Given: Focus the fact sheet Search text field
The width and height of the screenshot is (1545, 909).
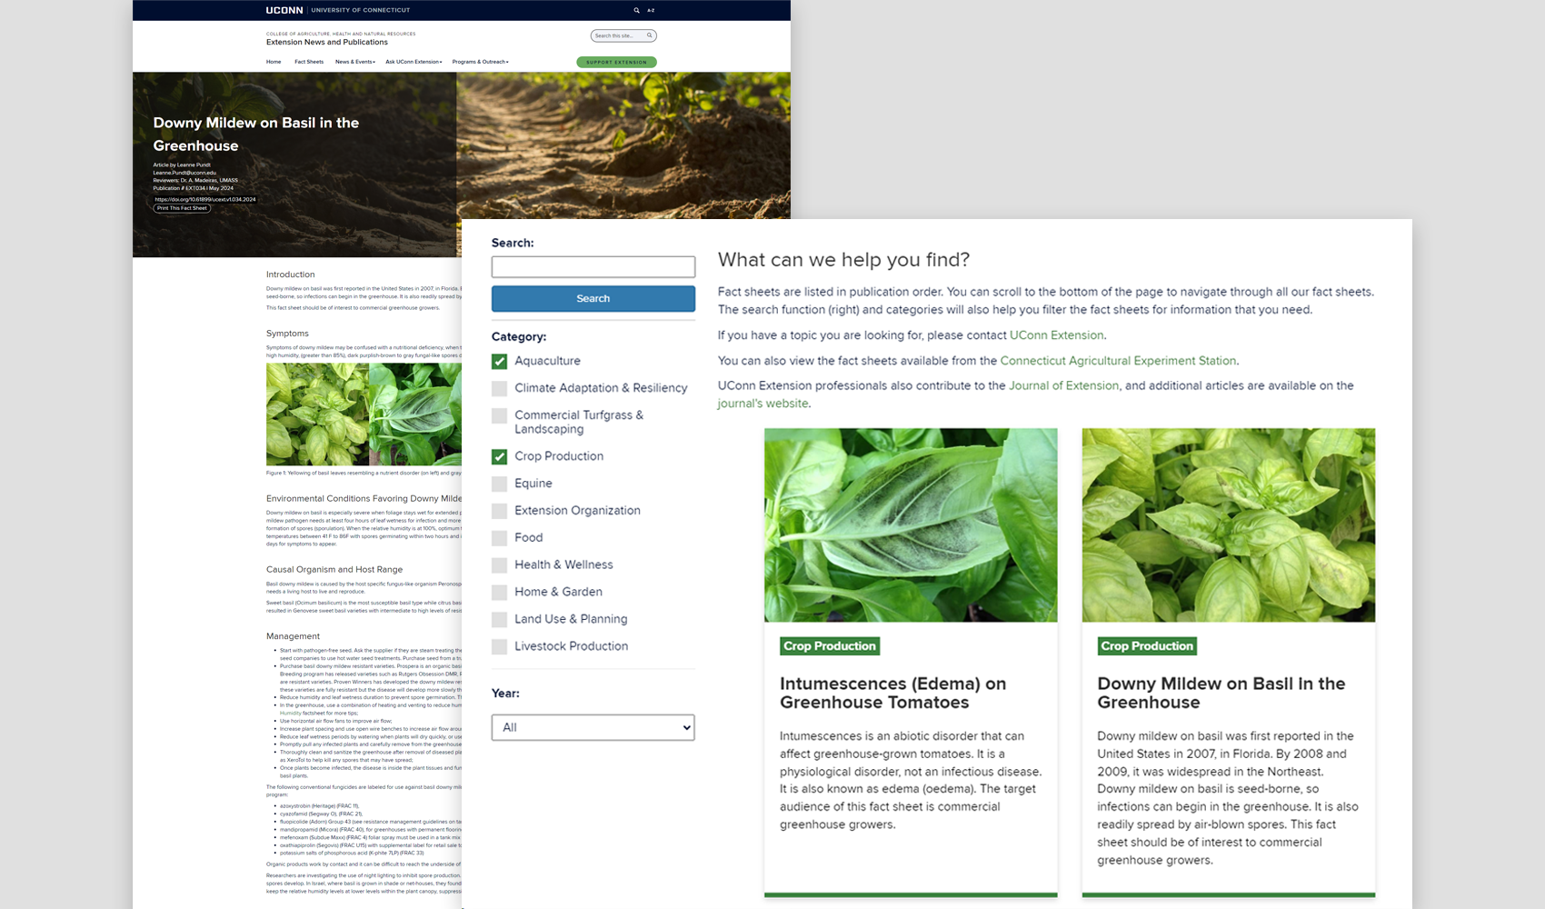Looking at the screenshot, I should pos(593,266).
